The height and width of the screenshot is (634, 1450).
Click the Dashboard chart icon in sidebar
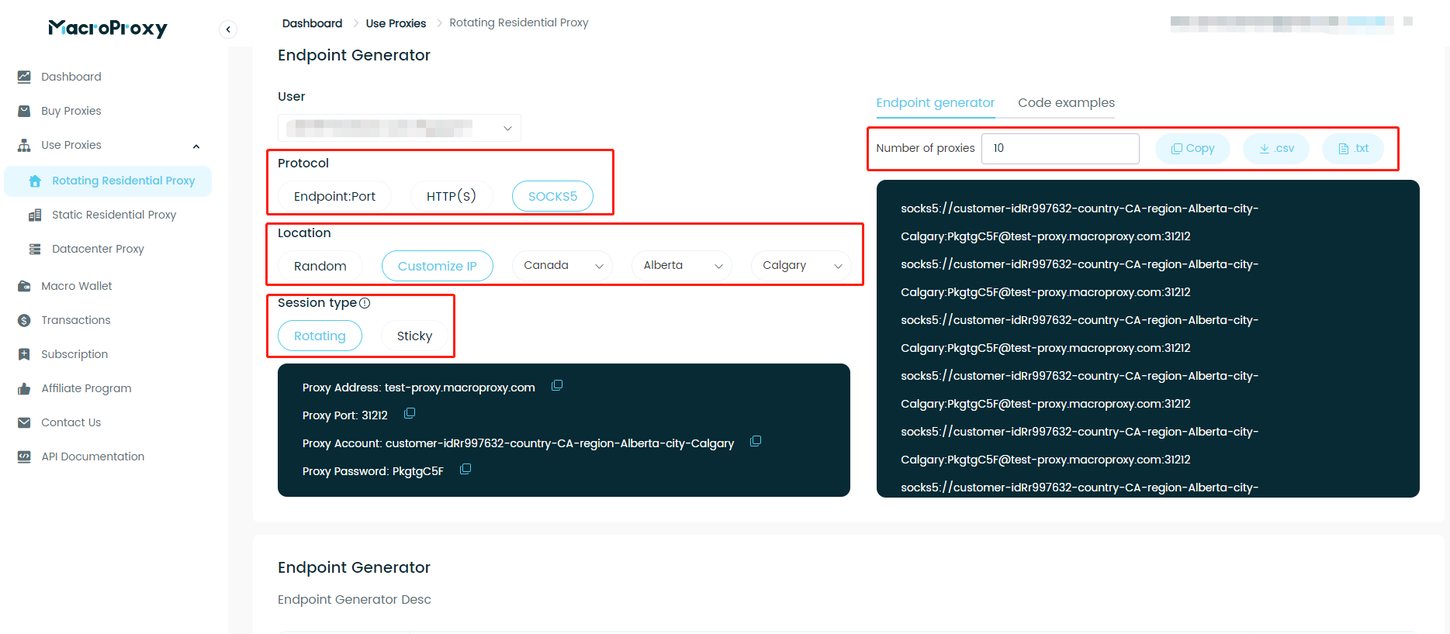point(24,77)
